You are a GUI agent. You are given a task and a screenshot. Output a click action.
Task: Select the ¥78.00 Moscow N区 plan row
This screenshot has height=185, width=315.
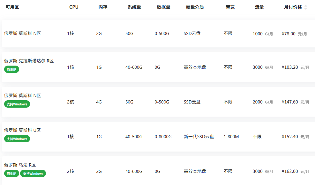pyautogui.click(x=159, y=33)
